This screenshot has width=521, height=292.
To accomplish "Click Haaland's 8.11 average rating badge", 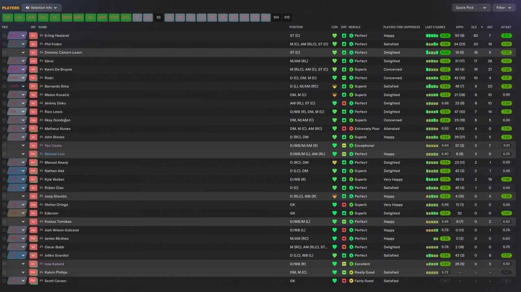I will point(506,36).
